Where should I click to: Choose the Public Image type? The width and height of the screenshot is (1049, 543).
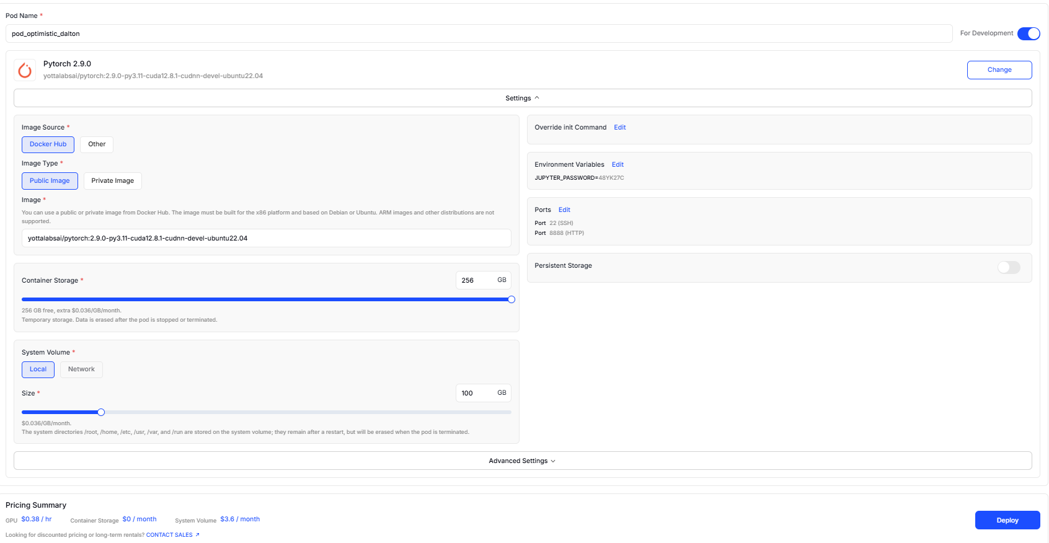[50, 181]
